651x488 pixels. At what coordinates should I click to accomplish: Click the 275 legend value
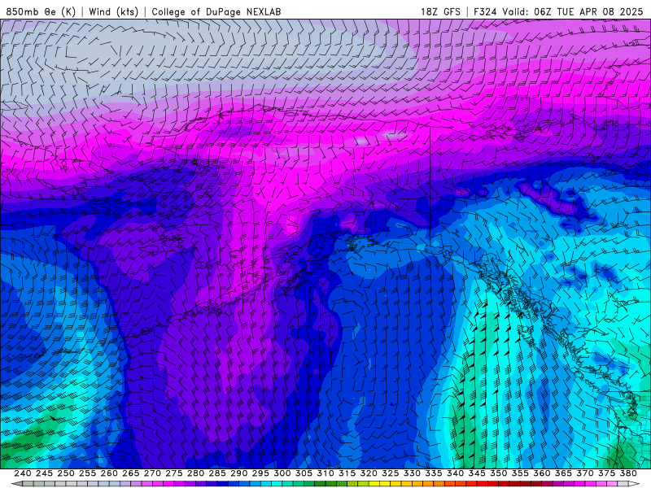tap(173, 473)
